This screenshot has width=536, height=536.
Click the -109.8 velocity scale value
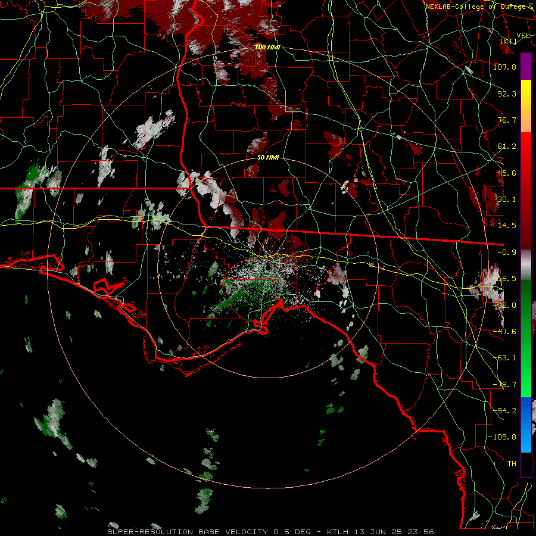point(502,437)
